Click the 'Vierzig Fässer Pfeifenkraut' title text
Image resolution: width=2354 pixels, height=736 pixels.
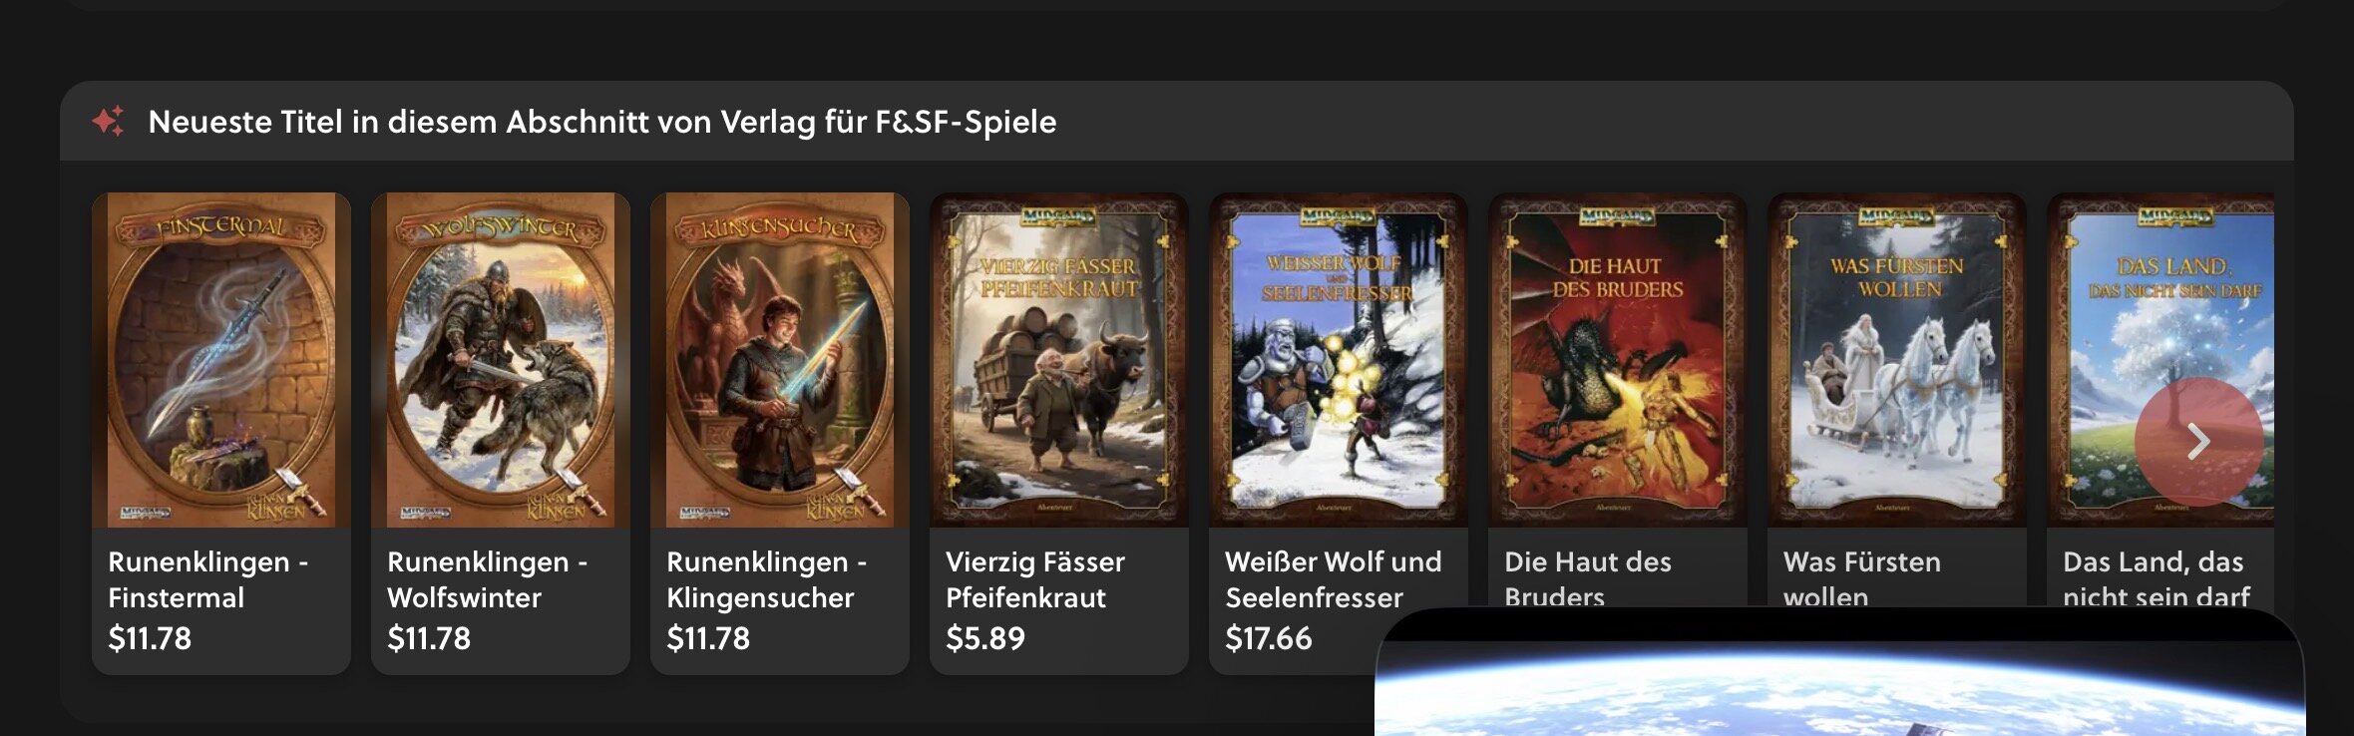click(x=1035, y=579)
